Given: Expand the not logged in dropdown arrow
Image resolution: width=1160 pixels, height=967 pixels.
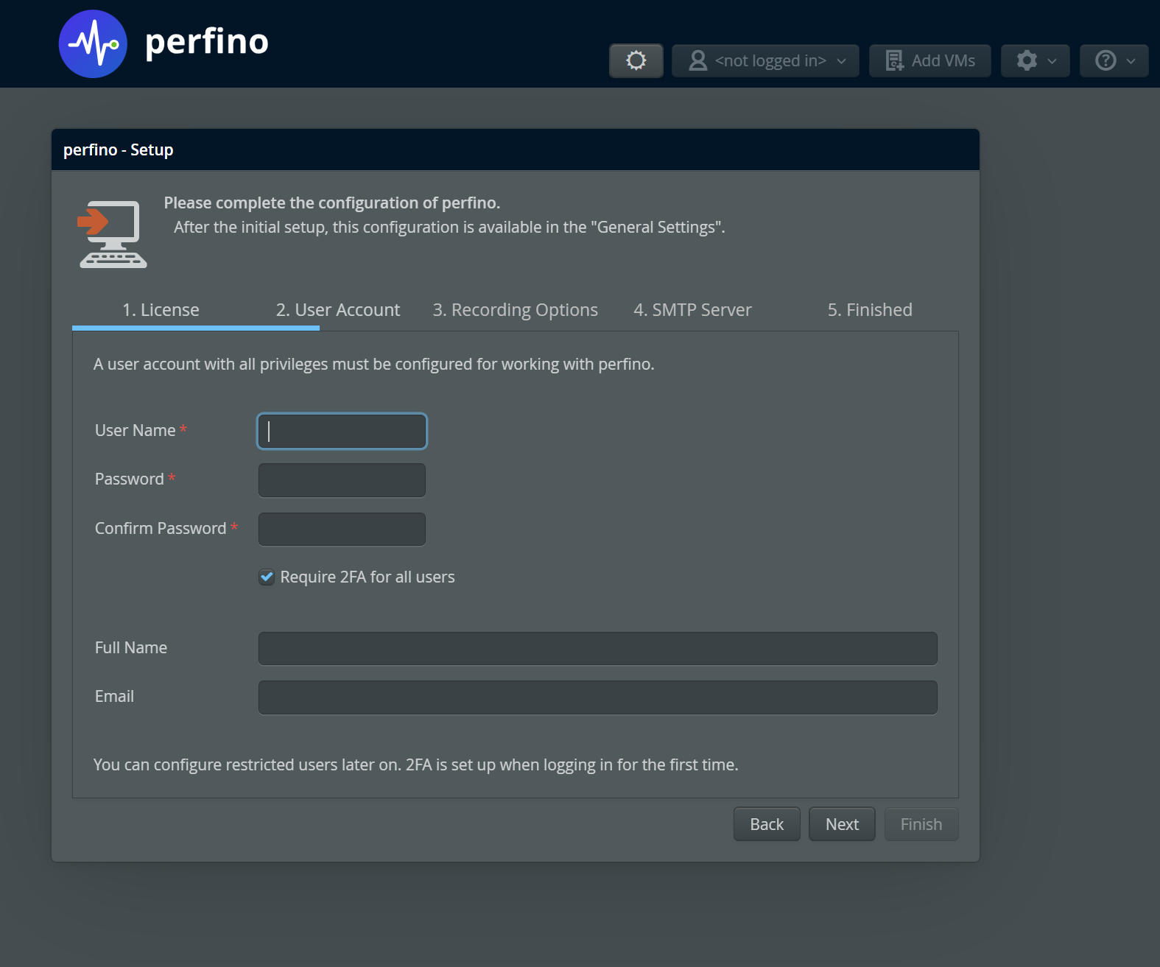Looking at the screenshot, I should click(842, 61).
